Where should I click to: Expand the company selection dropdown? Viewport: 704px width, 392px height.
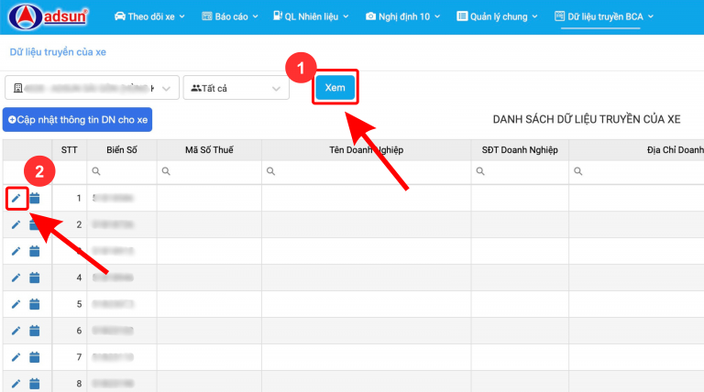pos(92,88)
